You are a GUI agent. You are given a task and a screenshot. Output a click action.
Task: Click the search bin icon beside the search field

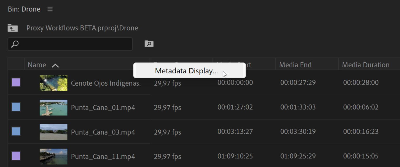[x=148, y=43]
